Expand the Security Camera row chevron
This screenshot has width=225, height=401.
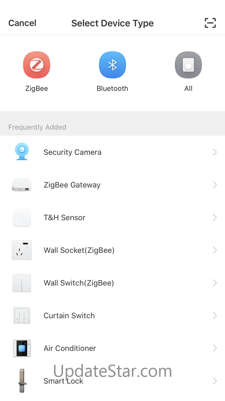point(215,152)
